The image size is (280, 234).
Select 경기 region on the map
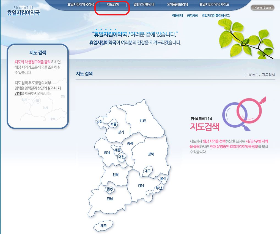click(x=120, y=132)
